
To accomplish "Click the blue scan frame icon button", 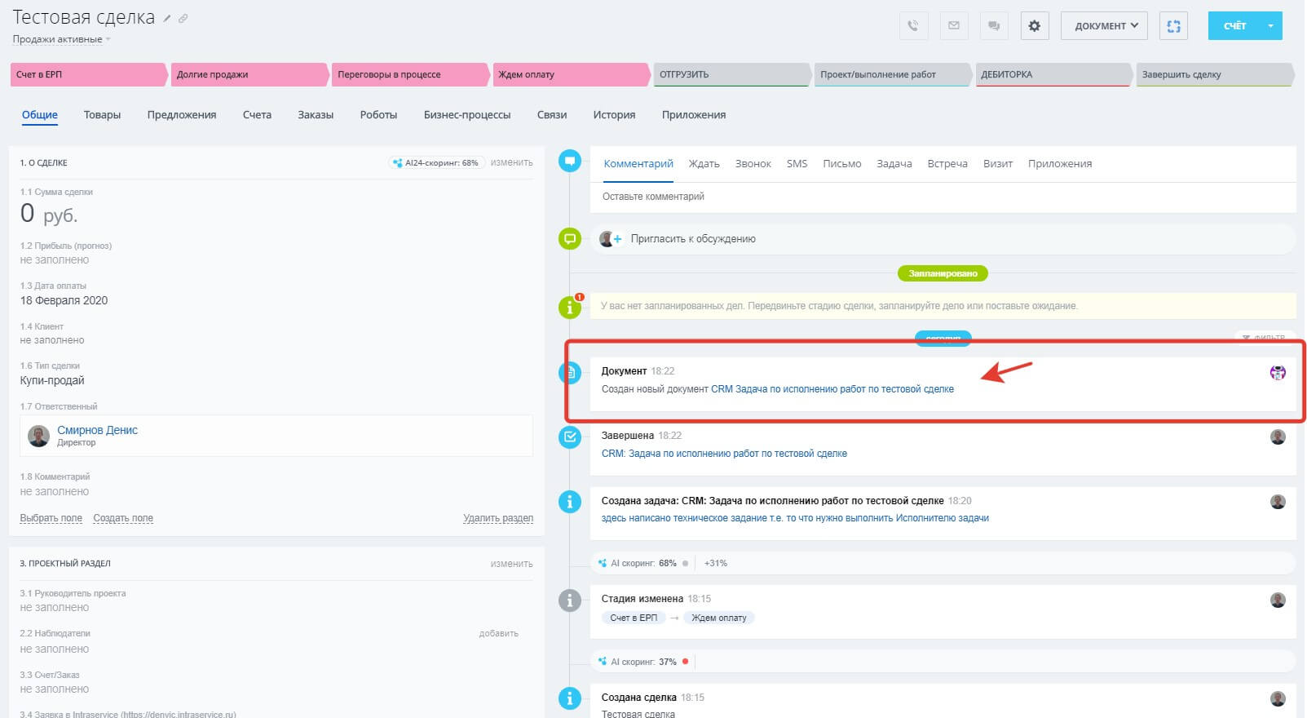I will pyautogui.click(x=1173, y=25).
